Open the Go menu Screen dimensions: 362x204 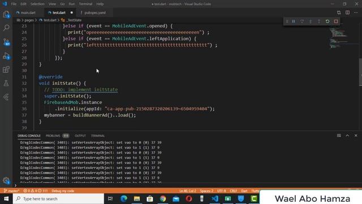click(62, 4)
